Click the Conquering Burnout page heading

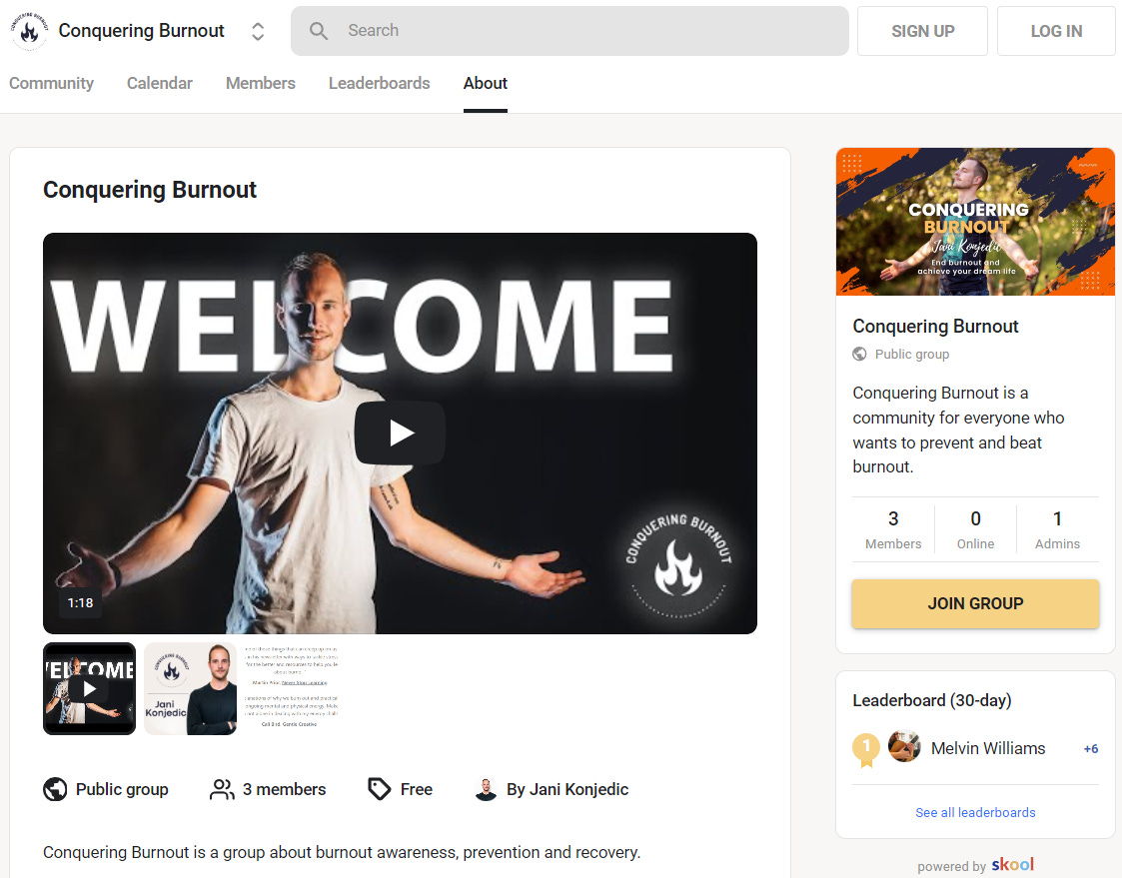click(150, 190)
